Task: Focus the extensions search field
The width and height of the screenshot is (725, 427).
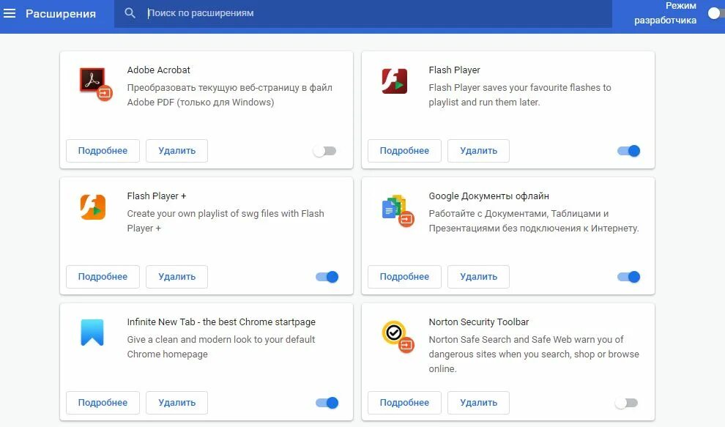Action: 366,13
